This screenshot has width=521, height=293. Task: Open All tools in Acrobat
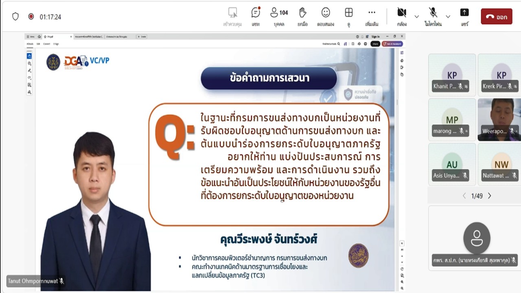tap(30, 44)
